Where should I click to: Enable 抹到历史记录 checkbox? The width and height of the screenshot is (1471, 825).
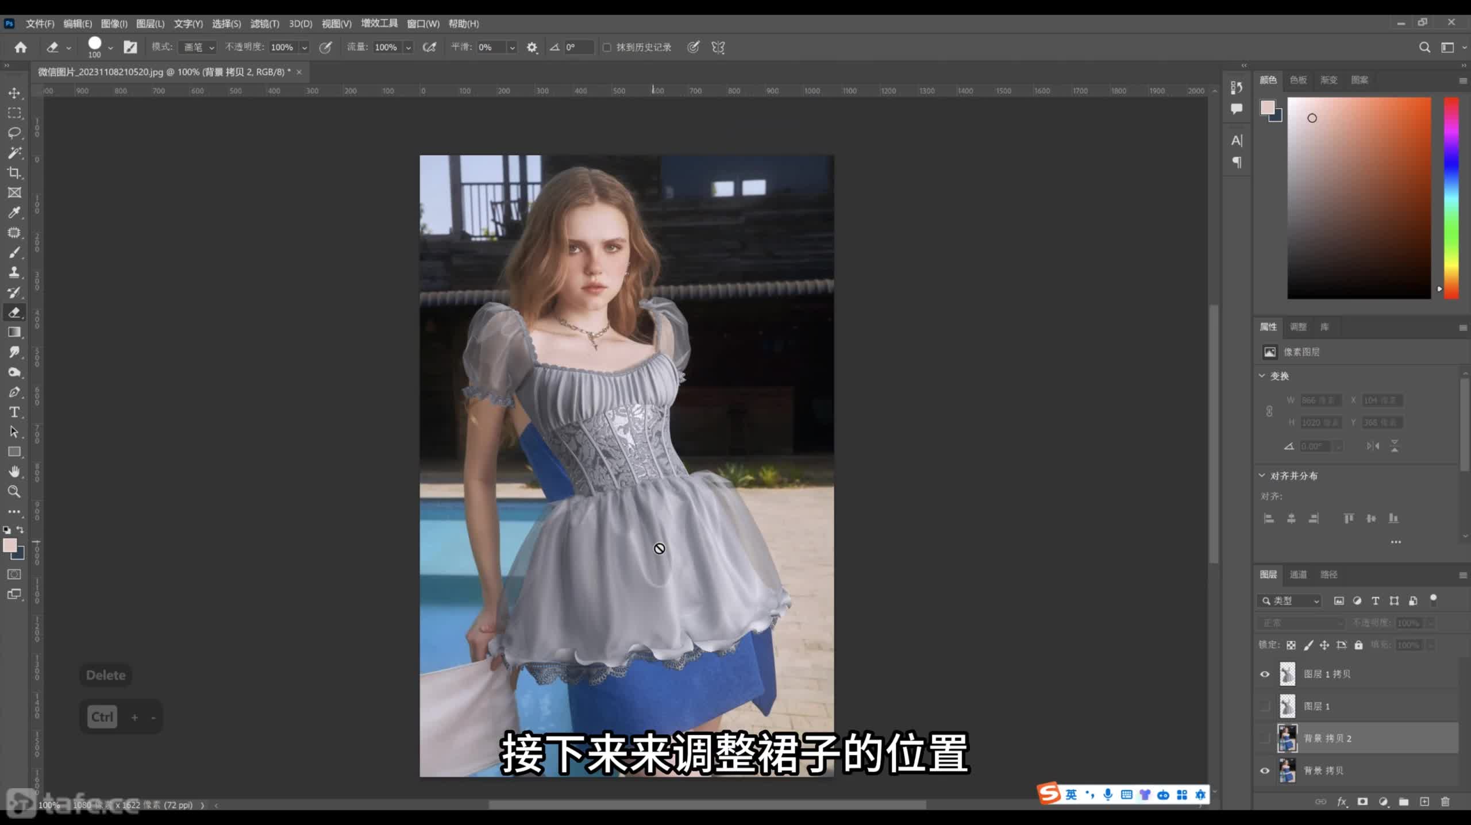pyautogui.click(x=607, y=47)
